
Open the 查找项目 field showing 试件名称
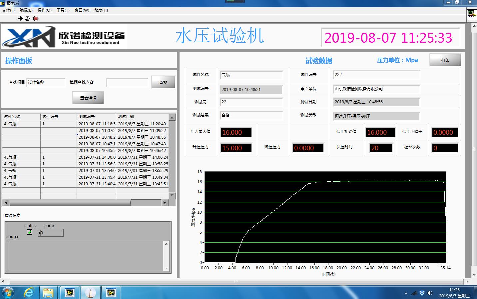tap(46, 82)
